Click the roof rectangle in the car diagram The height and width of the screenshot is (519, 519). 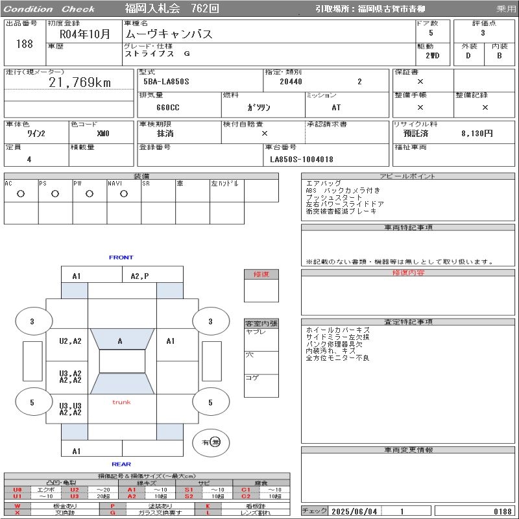tap(122, 361)
